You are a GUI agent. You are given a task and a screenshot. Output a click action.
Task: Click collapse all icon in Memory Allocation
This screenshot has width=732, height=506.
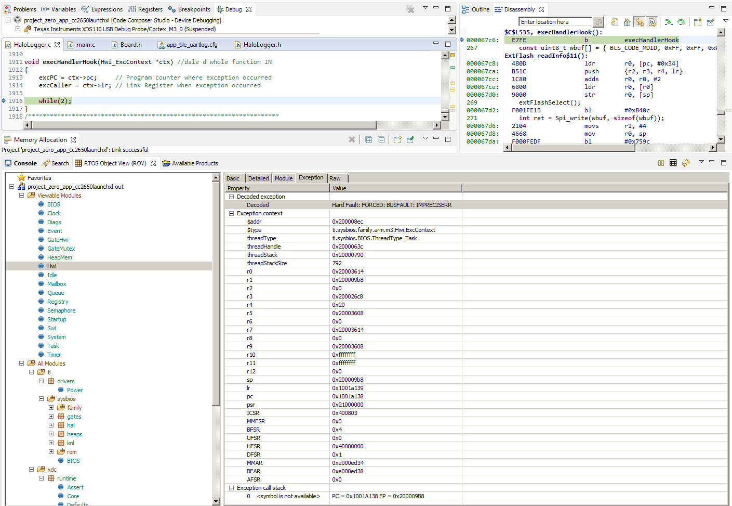coord(381,139)
